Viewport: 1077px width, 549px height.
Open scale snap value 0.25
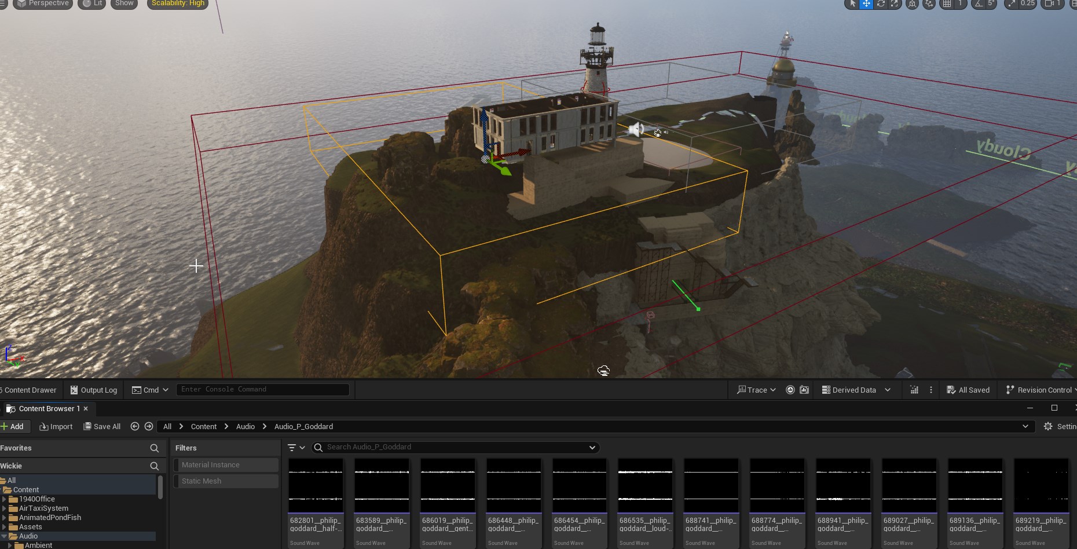[1027, 3]
